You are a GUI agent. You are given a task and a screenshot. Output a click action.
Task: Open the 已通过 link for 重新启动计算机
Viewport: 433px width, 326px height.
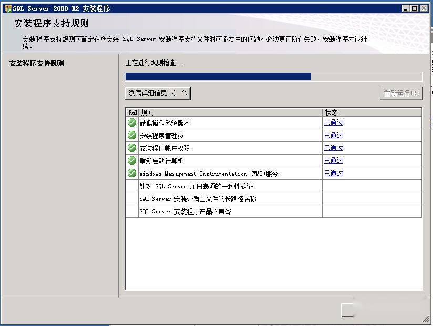point(333,160)
